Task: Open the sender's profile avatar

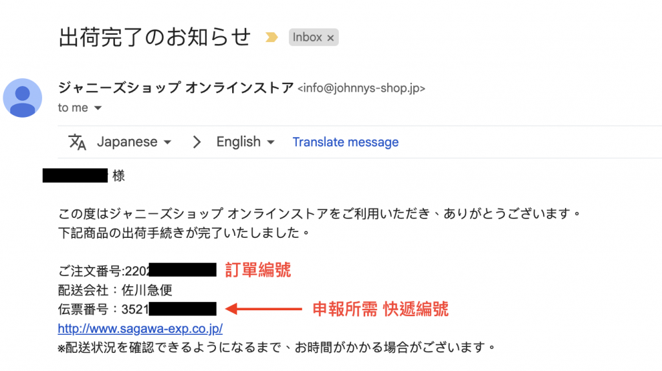Action: tap(23, 98)
